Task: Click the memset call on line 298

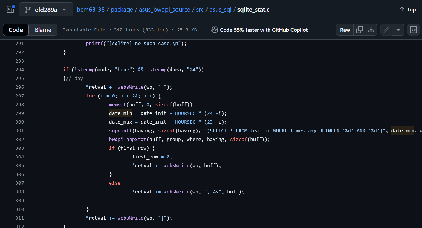Action: (118, 104)
